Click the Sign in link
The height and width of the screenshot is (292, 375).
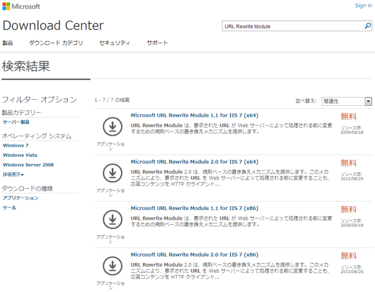(363, 5)
